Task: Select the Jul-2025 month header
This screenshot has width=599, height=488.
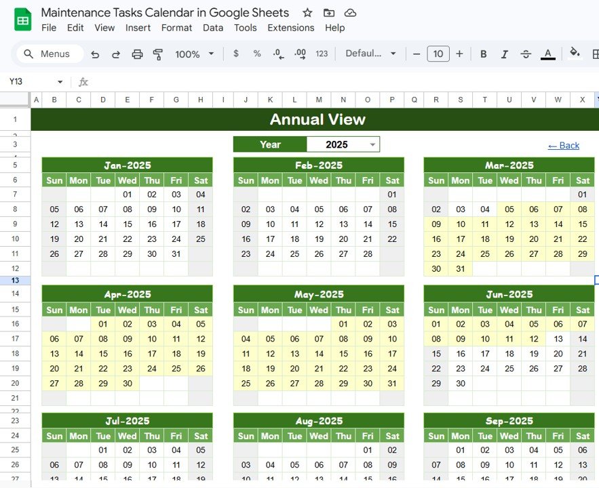Action: pos(128,421)
